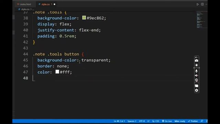The height and width of the screenshot is (124, 220).
Task: Click line number 38 in gutter
Action: 25,18
